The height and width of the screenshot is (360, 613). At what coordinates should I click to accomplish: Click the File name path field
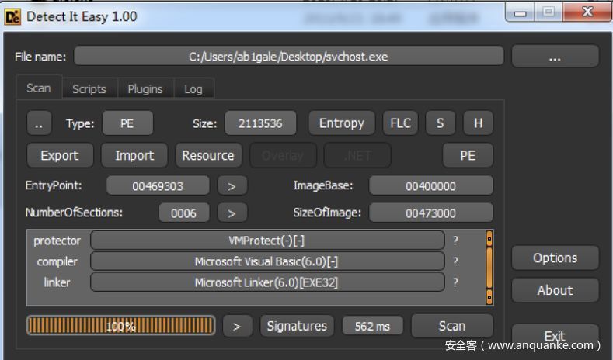click(x=288, y=57)
